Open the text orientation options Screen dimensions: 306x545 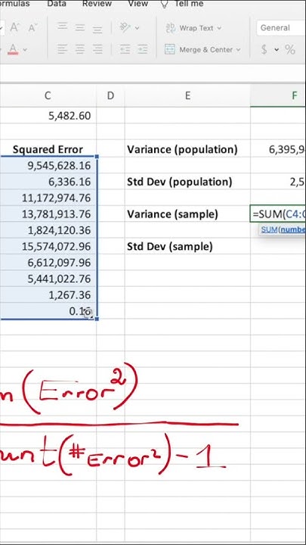point(129,27)
